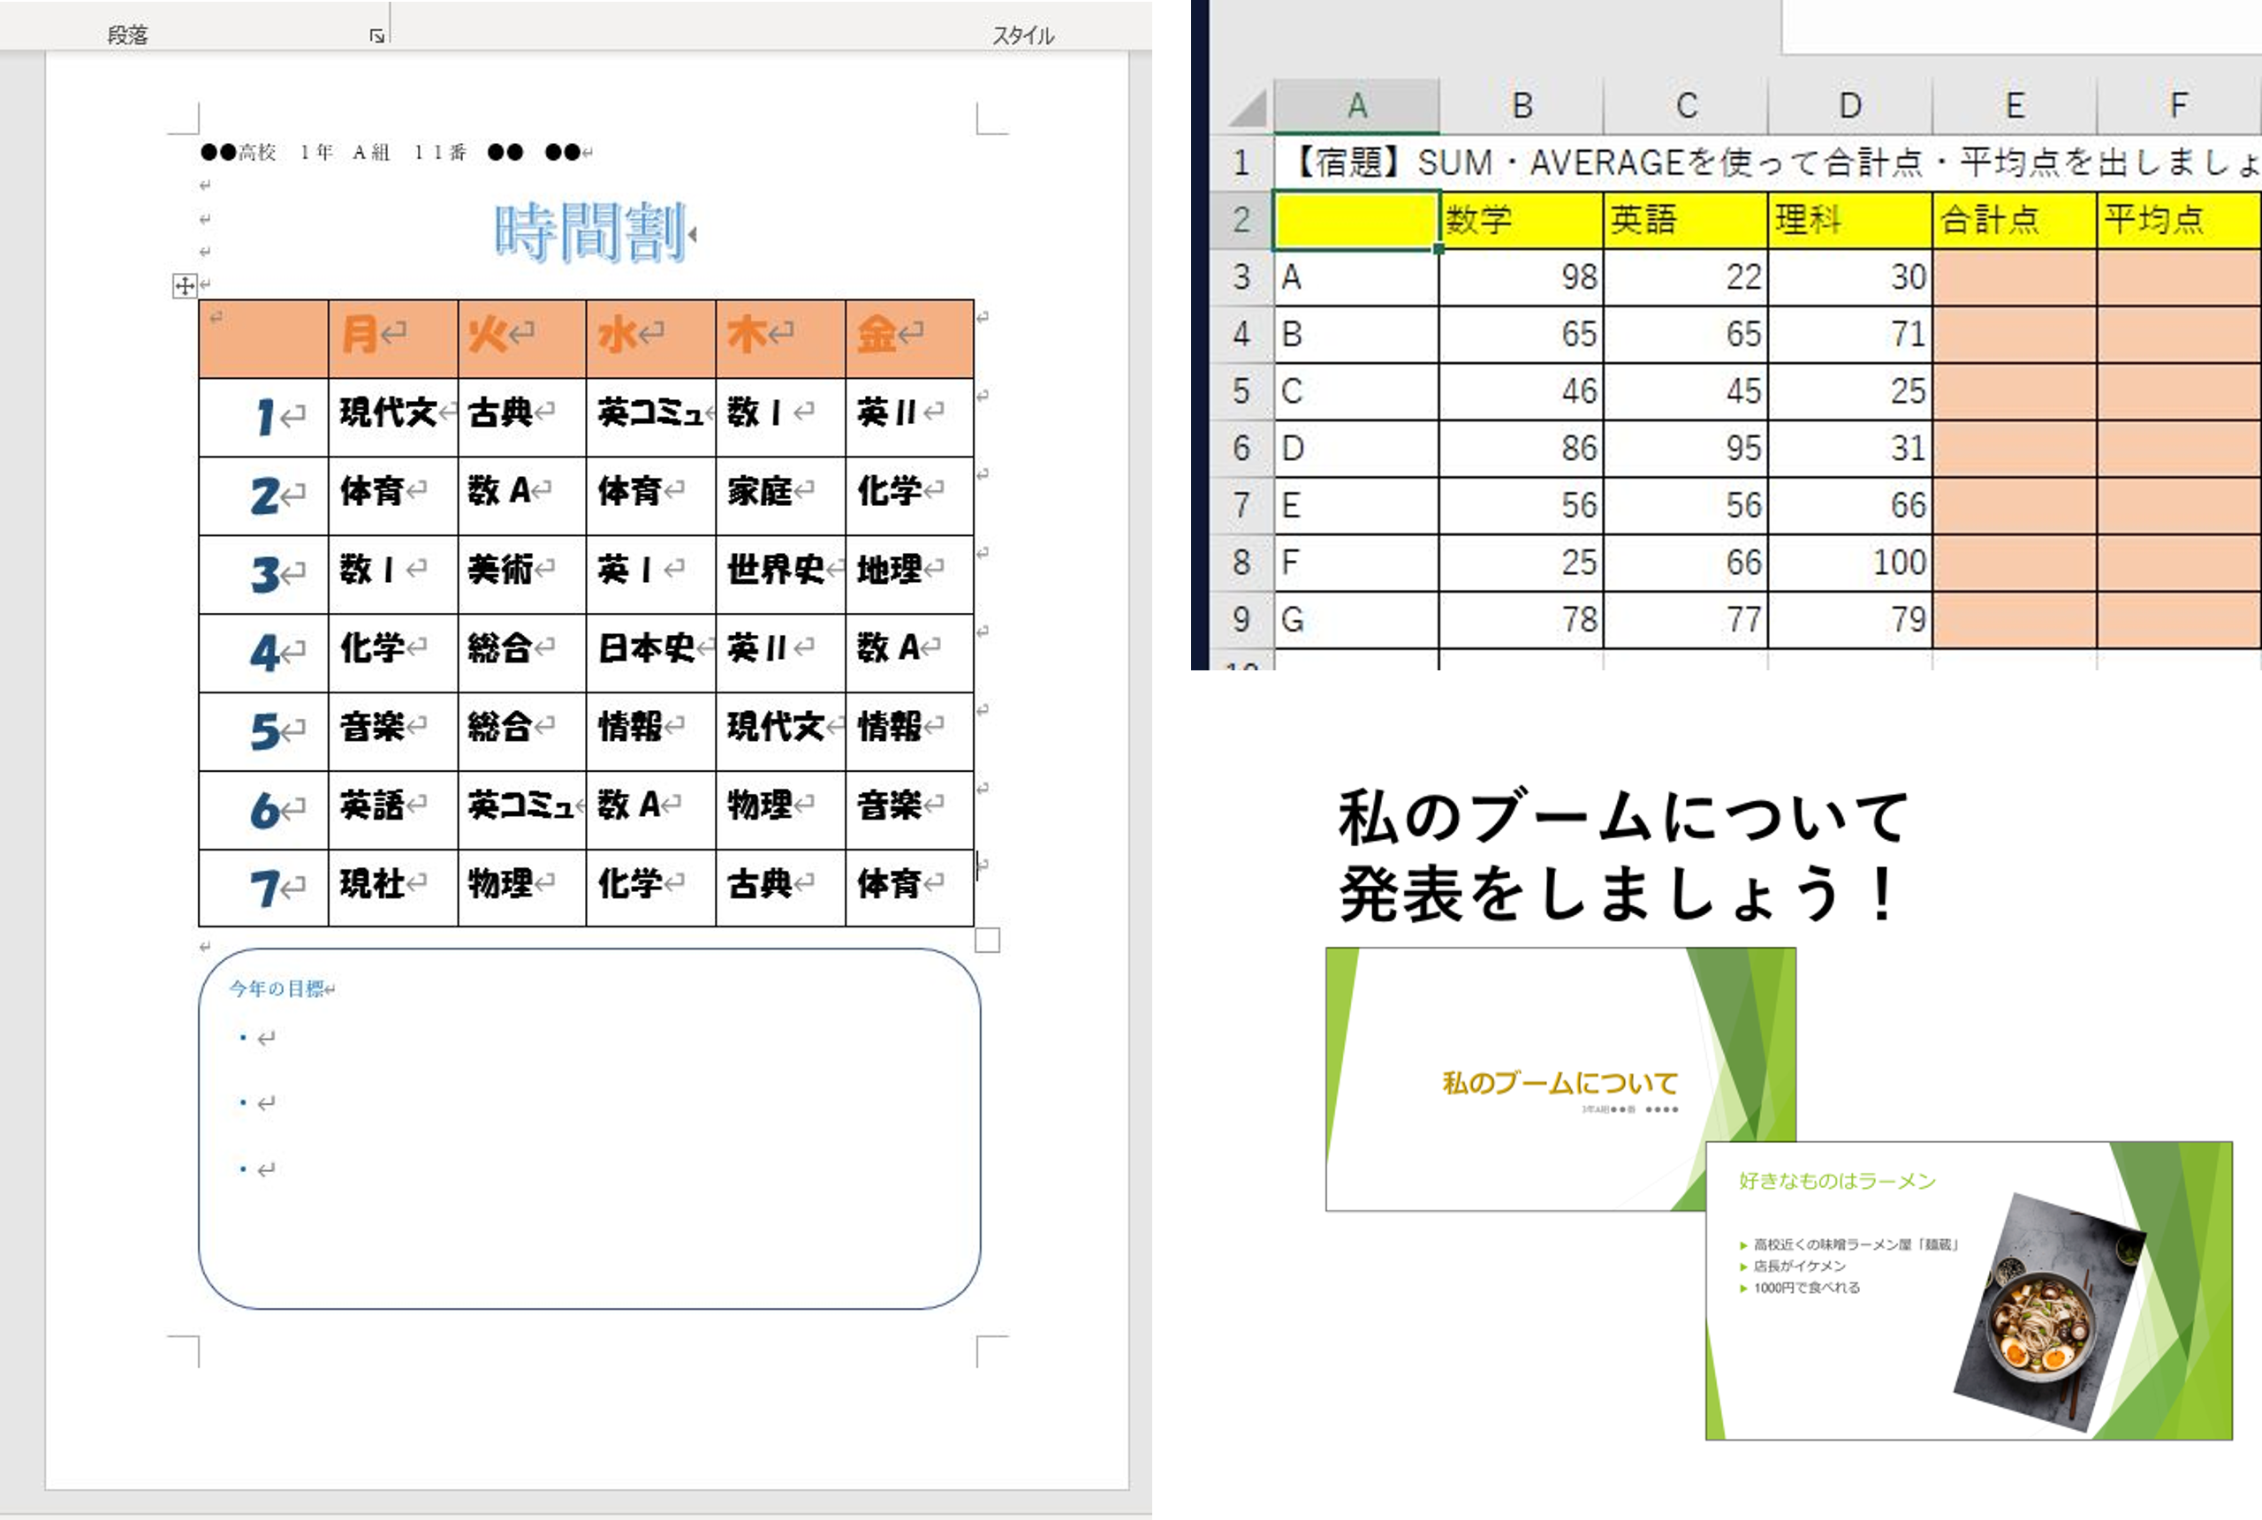Select column E header in Excel
2262x1520 pixels.
click(x=2015, y=106)
